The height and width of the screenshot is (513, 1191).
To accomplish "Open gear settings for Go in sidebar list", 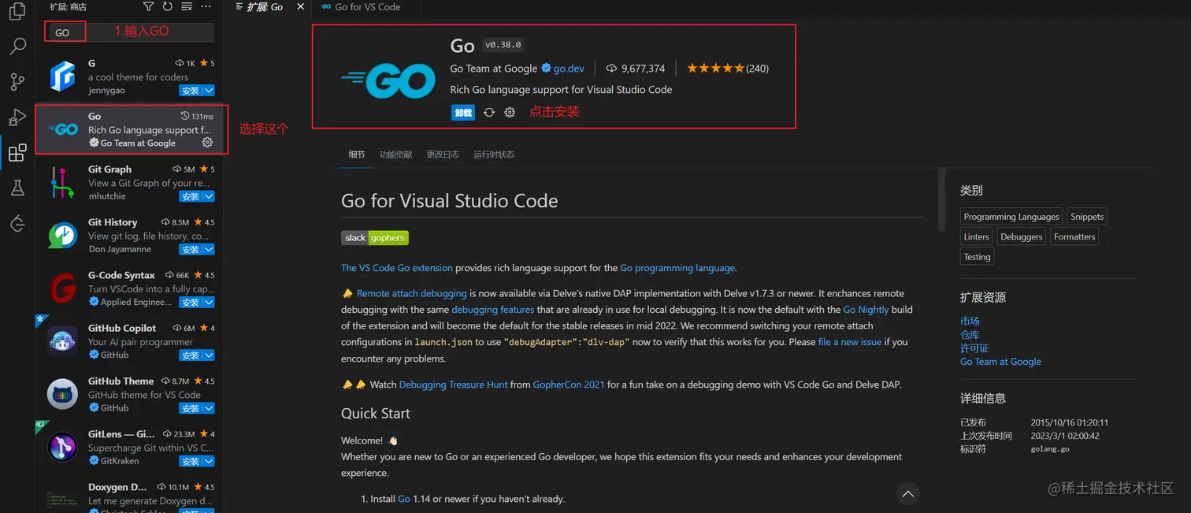I will pyautogui.click(x=207, y=143).
